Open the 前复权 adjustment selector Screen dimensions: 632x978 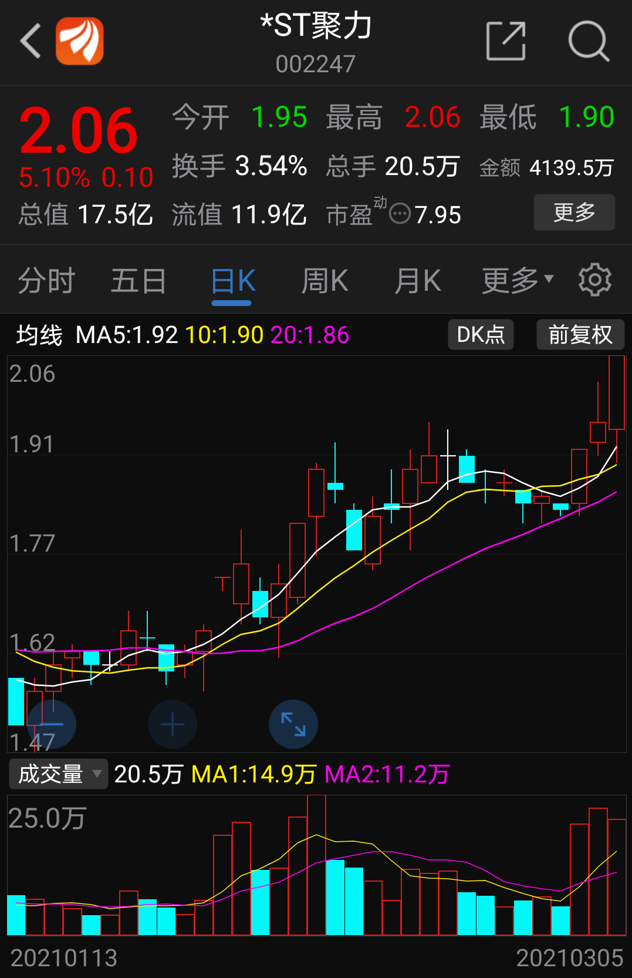click(580, 335)
